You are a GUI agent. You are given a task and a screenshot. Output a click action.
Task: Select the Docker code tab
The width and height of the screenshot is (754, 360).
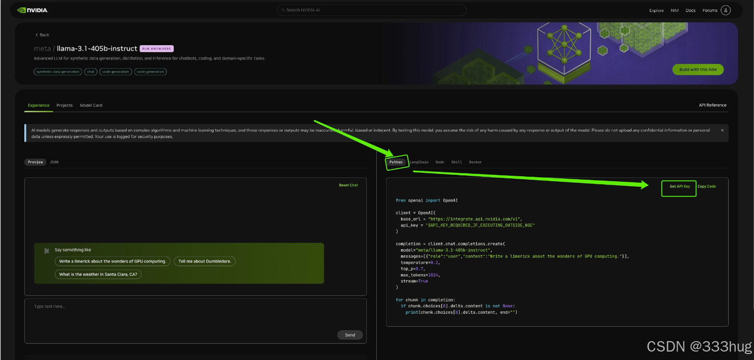click(x=475, y=162)
